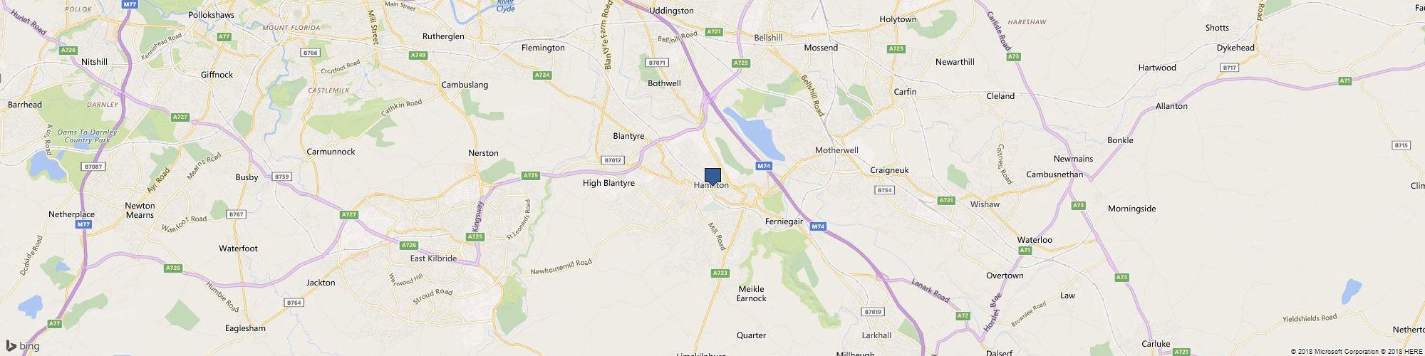Viewport: 1425px width, 356px height.
Task: Click the A725 road badge near High Blantyre
Action: tap(530, 175)
